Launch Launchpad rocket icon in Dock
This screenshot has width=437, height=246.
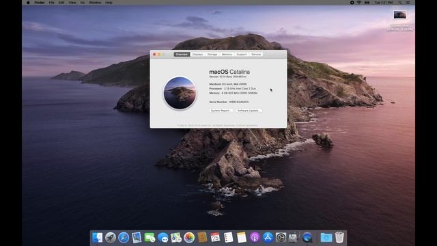(111, 238)
